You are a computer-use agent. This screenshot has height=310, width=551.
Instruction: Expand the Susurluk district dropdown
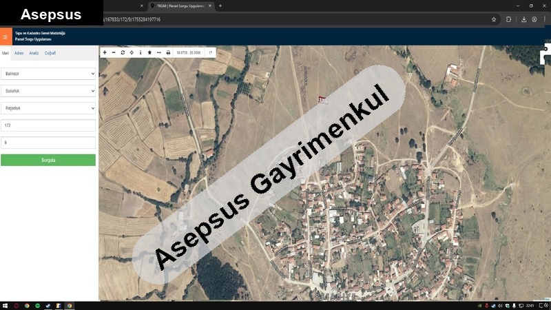point(48,91)
